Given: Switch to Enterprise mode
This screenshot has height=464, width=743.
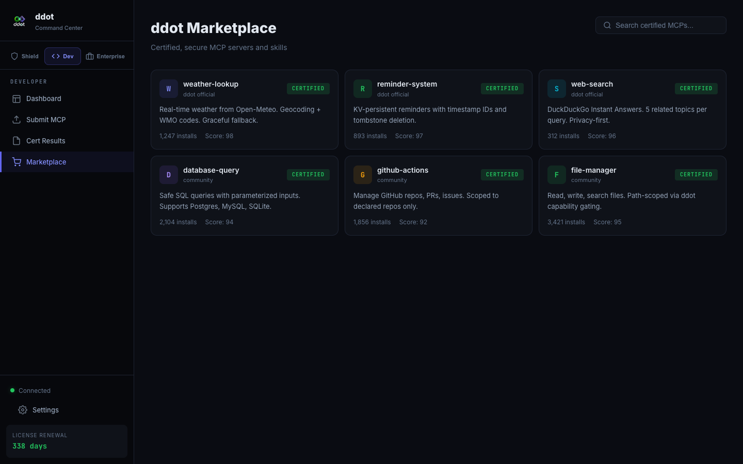Looking at the screenshot, I should point(105,56).
